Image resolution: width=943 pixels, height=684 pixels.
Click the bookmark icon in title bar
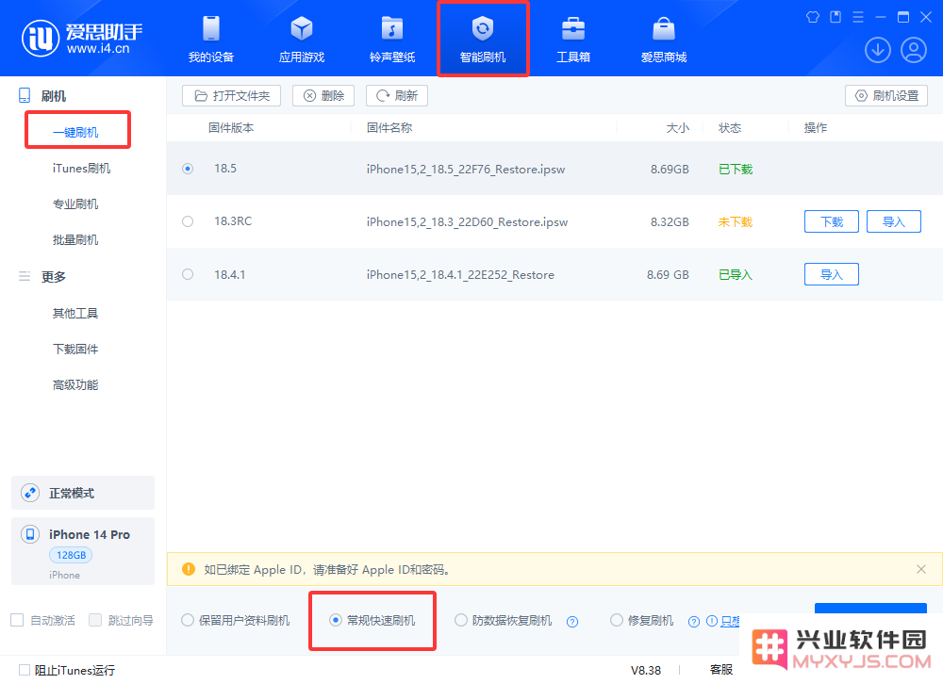click(835, 17)
